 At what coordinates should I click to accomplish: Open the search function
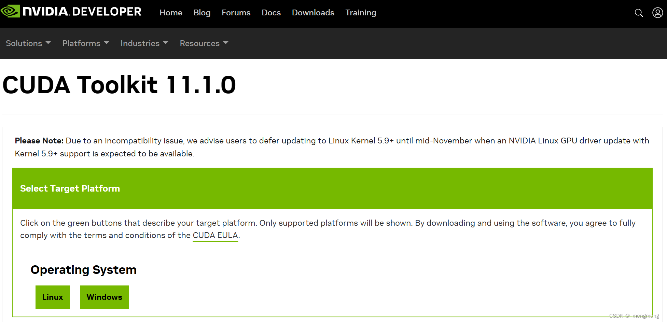click(639, 13)
